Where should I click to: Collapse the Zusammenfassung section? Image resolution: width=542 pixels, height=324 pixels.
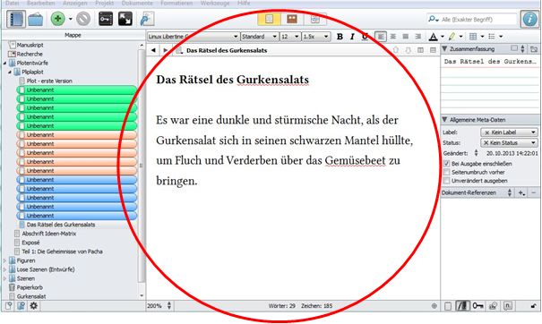[x=445, y=49]
